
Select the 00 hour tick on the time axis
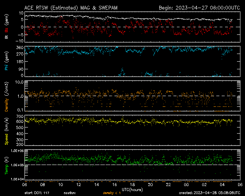[186, 185]
